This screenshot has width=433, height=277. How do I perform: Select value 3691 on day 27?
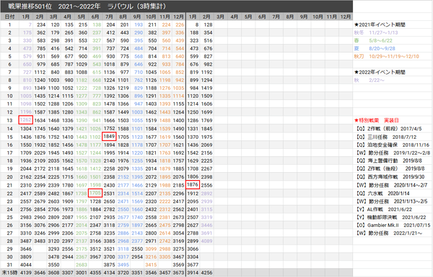206,233
